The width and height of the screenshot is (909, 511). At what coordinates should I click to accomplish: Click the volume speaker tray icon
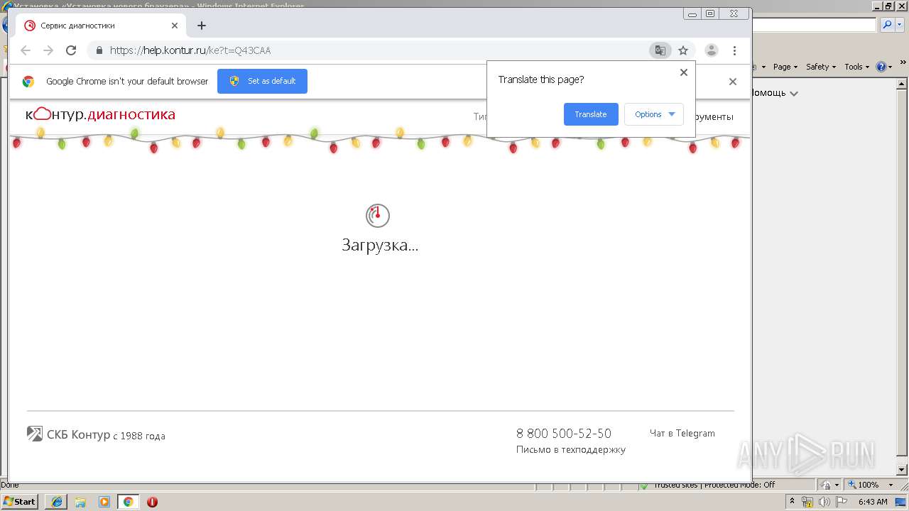(x=824, y=502)
